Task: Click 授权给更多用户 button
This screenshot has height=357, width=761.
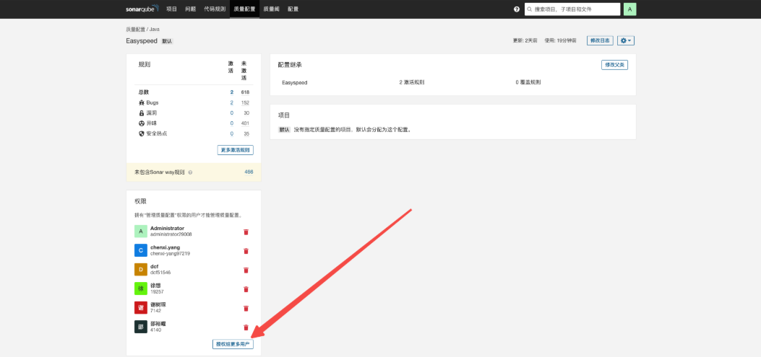Action: (233, 344)
